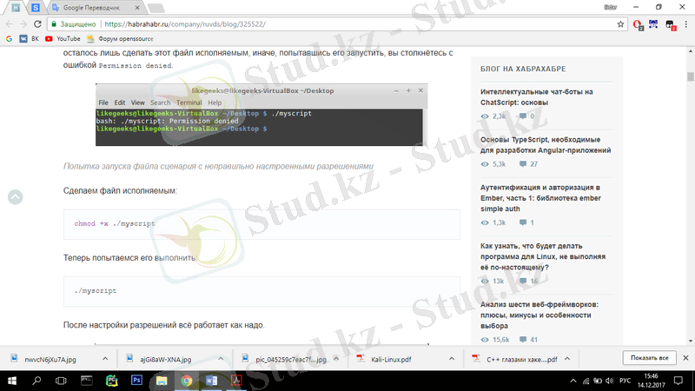
Task: Reload the page with the refresh icon
Action: pos(37,24)
